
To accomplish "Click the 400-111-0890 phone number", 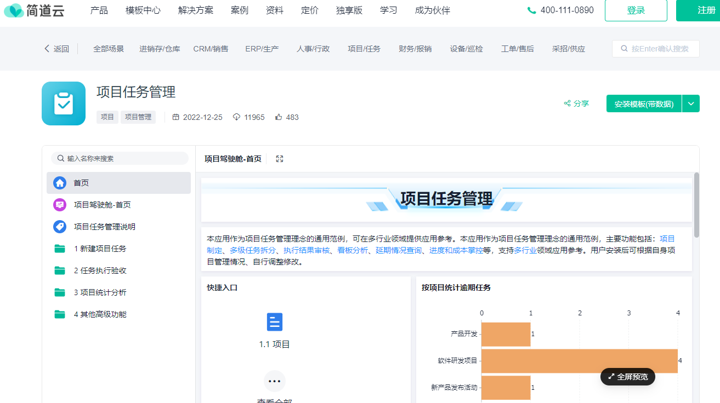I will pyautogui.click(x=567, y=10).
